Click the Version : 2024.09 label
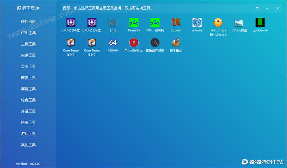 (x=28, y=164)
